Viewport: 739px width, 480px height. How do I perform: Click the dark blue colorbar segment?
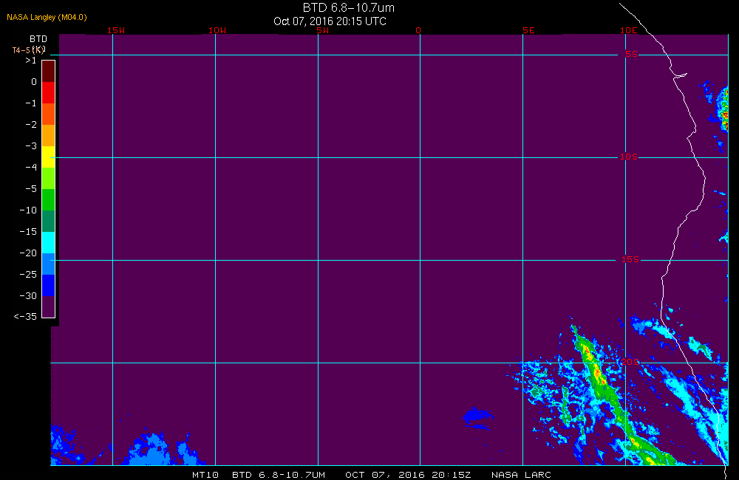(x=49, y=286)
